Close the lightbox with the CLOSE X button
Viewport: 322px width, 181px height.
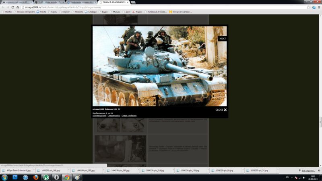tap(221, 110)
